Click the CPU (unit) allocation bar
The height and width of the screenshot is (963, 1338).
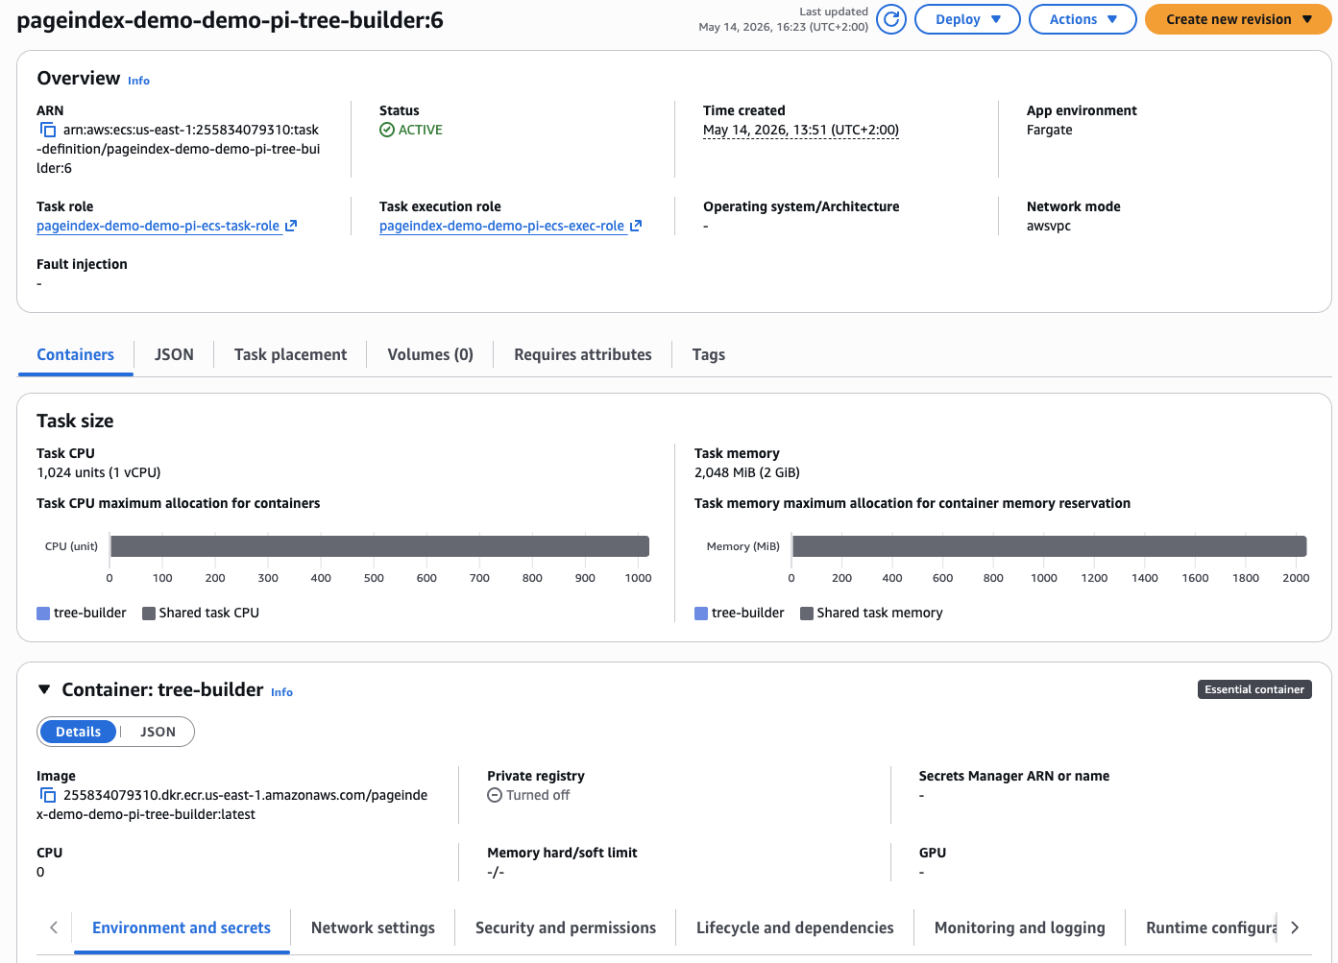[x=380, y=546]
